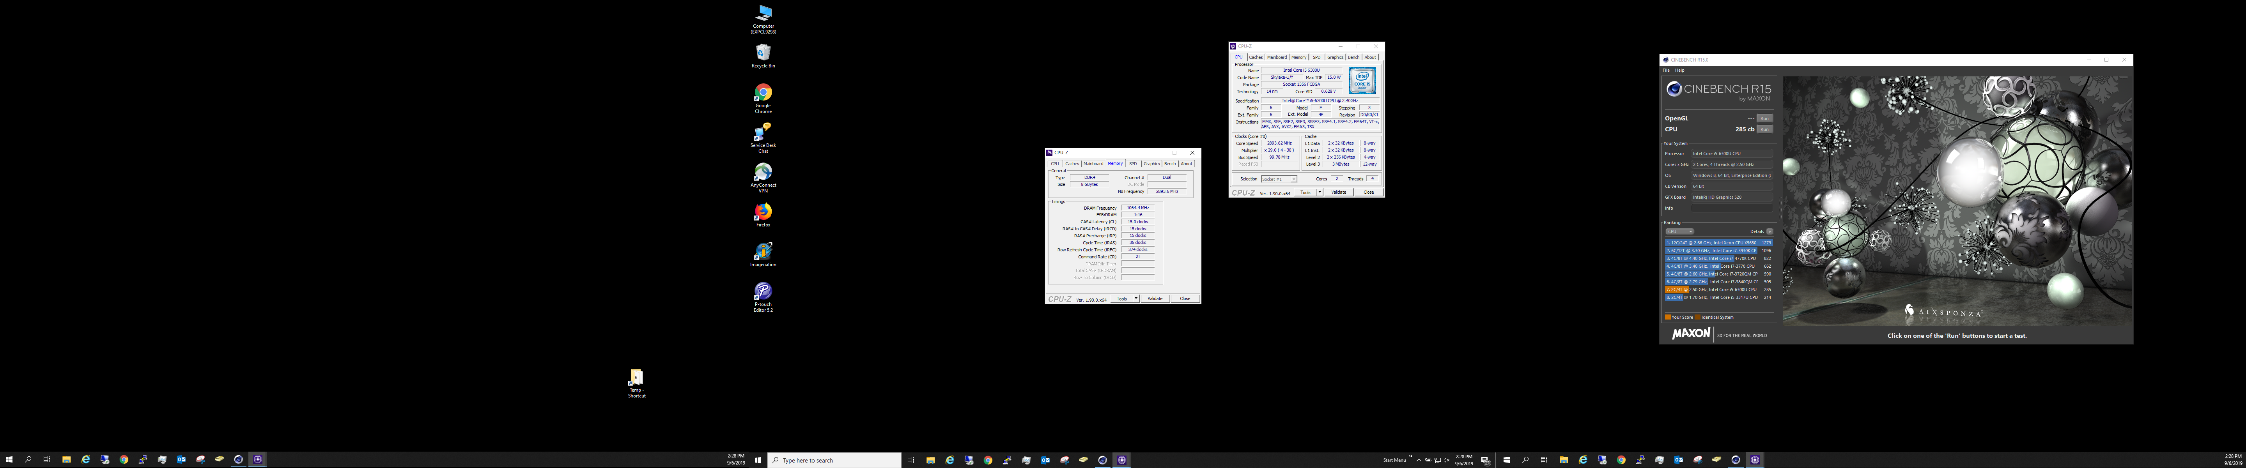Open Outlook in the search-box taskbar
Screen dimensions: 2246x468
pyautogui.click(x=1045, y=460)
